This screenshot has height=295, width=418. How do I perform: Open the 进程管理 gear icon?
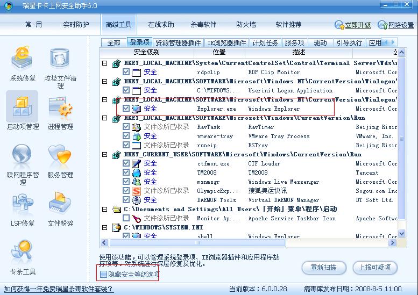click(60, 107)
